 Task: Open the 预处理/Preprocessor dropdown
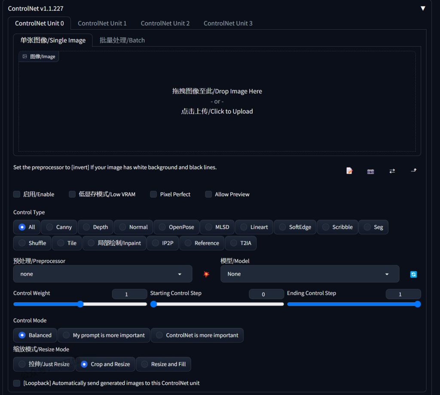(x=103, y=274)
